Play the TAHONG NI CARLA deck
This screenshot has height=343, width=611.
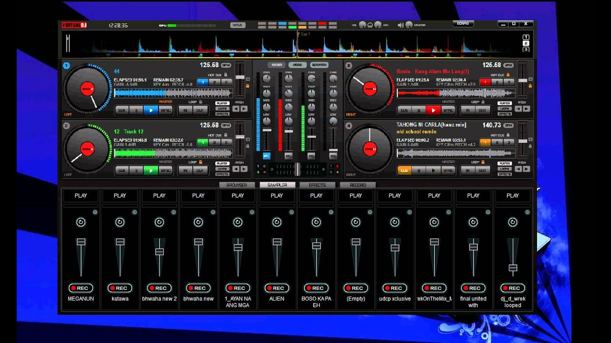[433, 170]
